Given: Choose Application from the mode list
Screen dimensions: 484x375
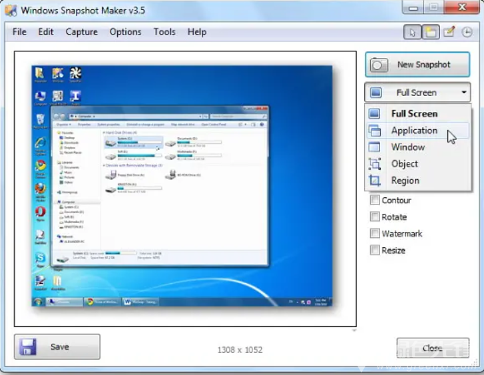Looking at the screenshot, I should [418, 131].
